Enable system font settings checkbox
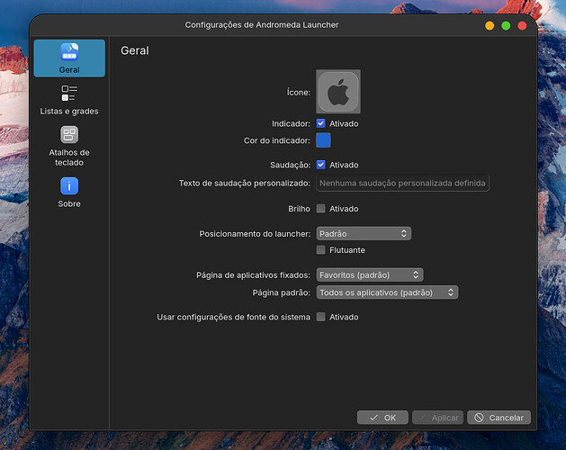Viewport: 566px width, 450px height. pos(321,317)
